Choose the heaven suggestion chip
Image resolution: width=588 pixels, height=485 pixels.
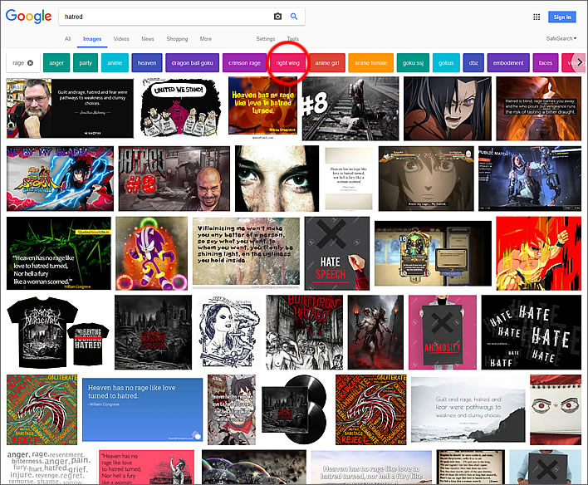[147, 63]
